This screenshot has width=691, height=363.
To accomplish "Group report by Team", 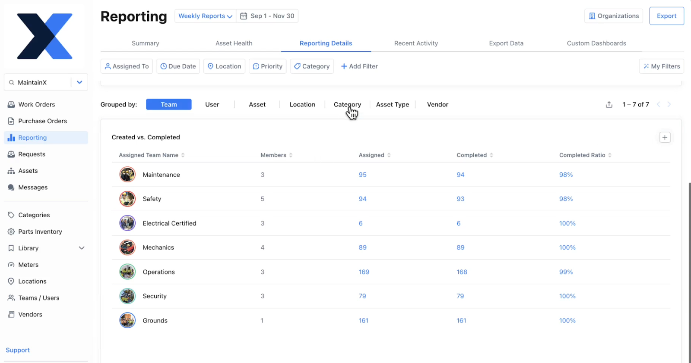I will click(169, 104).
